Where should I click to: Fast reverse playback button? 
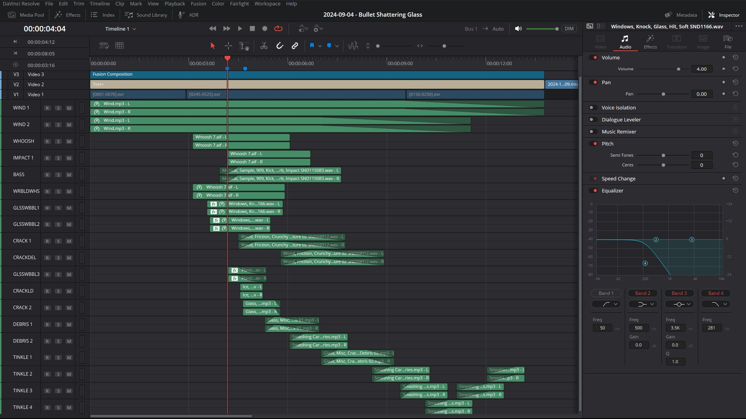pos(213,29)
